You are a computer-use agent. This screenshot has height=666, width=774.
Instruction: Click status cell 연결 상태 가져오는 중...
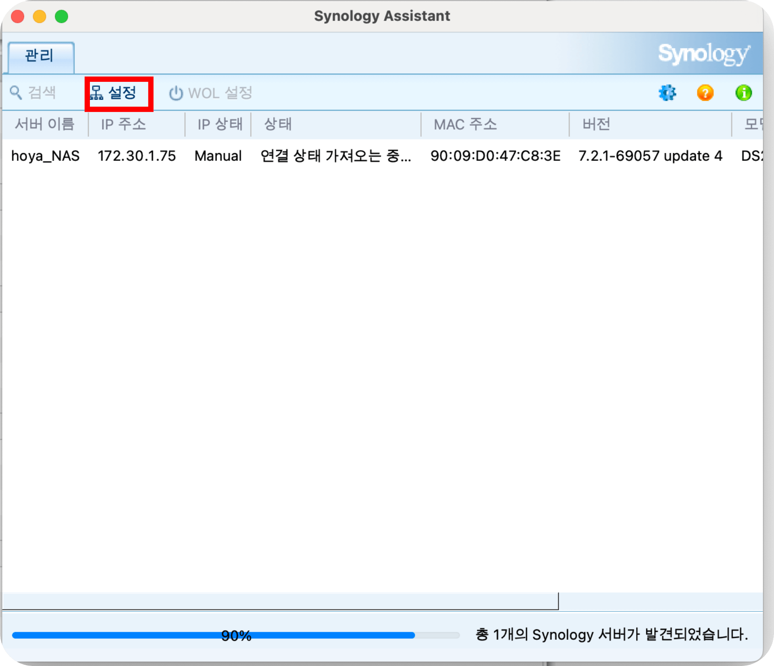(x=336, y=156)
